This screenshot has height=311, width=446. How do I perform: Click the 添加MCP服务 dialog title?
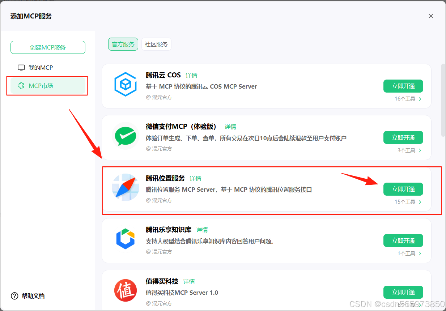click(x=31, y=16)
